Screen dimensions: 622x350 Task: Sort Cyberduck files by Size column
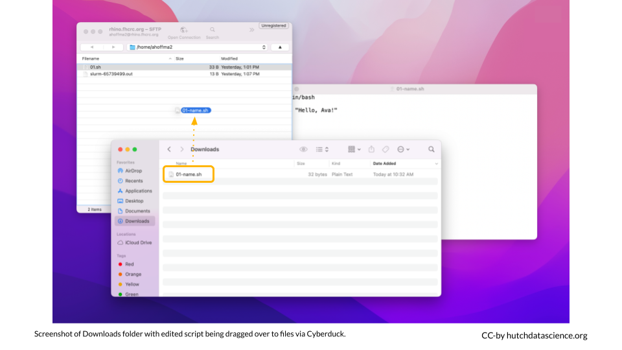point(179,59)
